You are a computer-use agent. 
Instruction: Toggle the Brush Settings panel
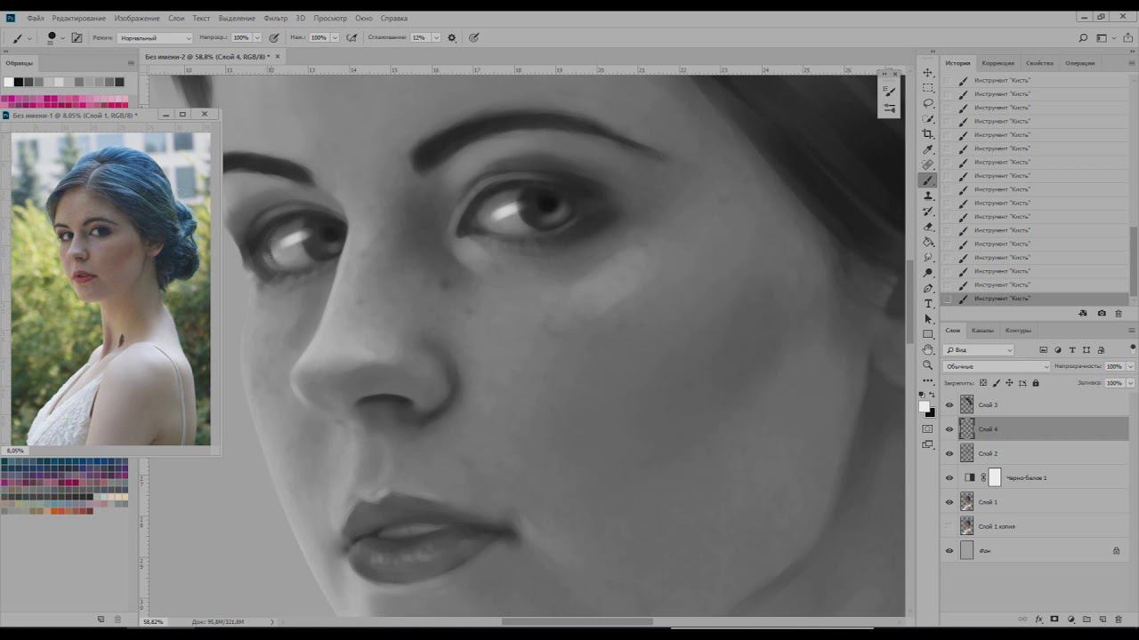77,38
